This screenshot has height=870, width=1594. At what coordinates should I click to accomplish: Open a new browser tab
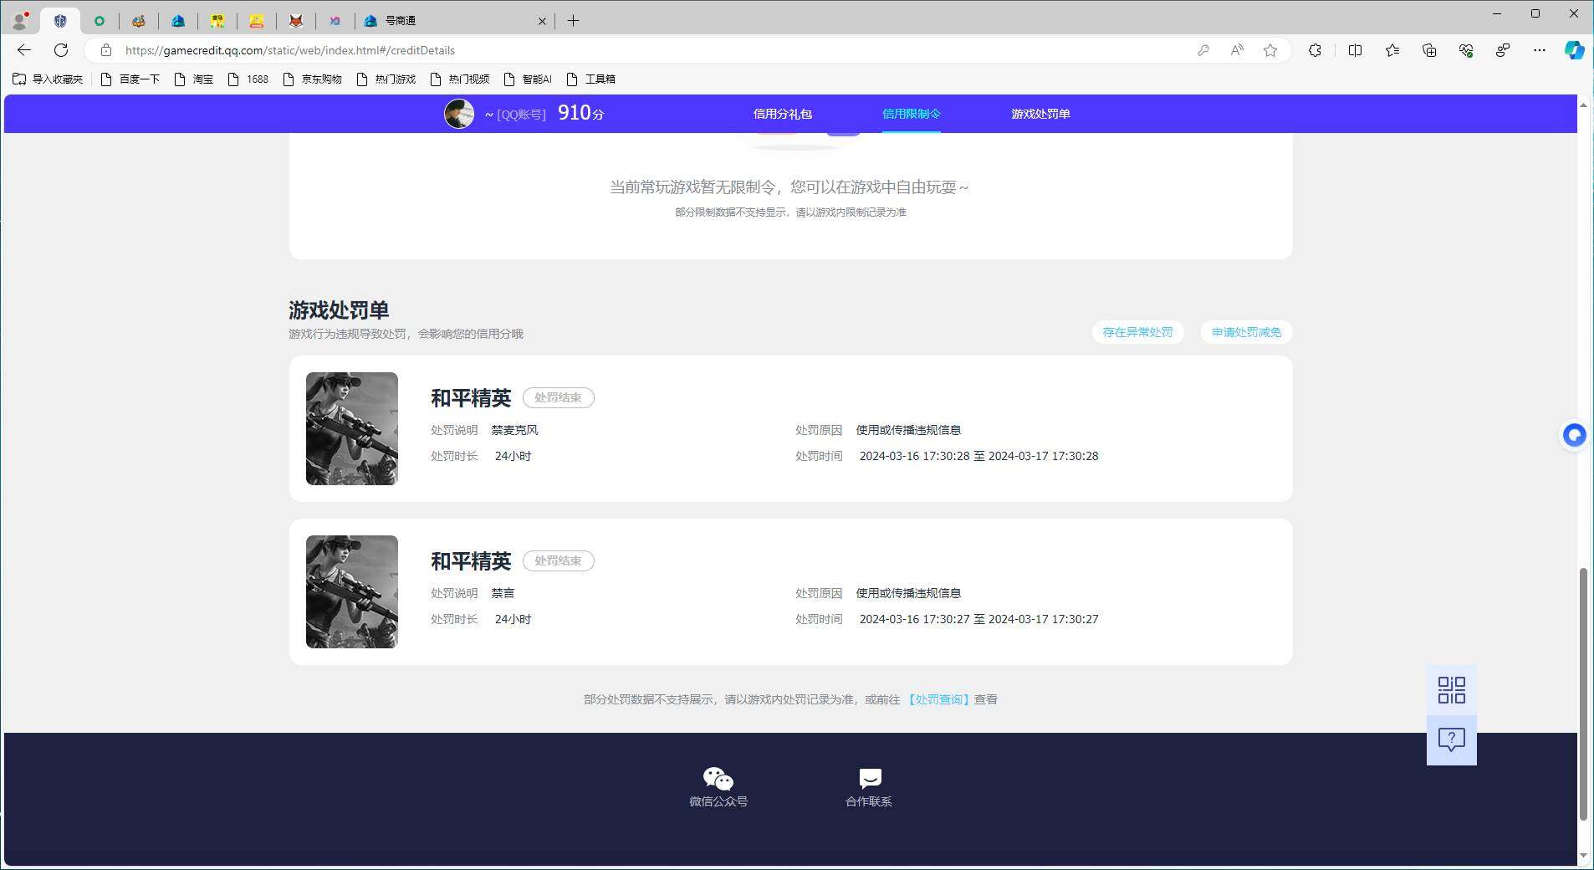(573, 21)
